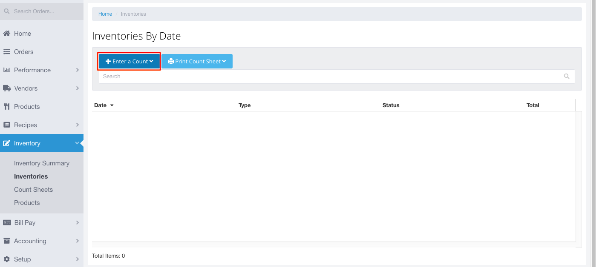
Task: Collapse the Inventory menu section
Action: click(77, 143)
